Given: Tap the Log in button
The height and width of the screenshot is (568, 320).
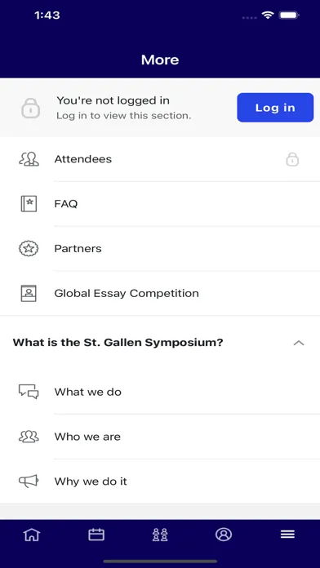Looking at the screenshot, I should click(x=275, y=108).
